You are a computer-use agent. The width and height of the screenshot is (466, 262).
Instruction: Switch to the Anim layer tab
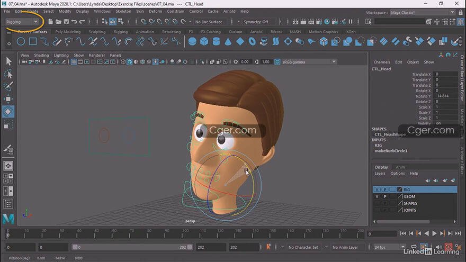click(x=400, y=167)
